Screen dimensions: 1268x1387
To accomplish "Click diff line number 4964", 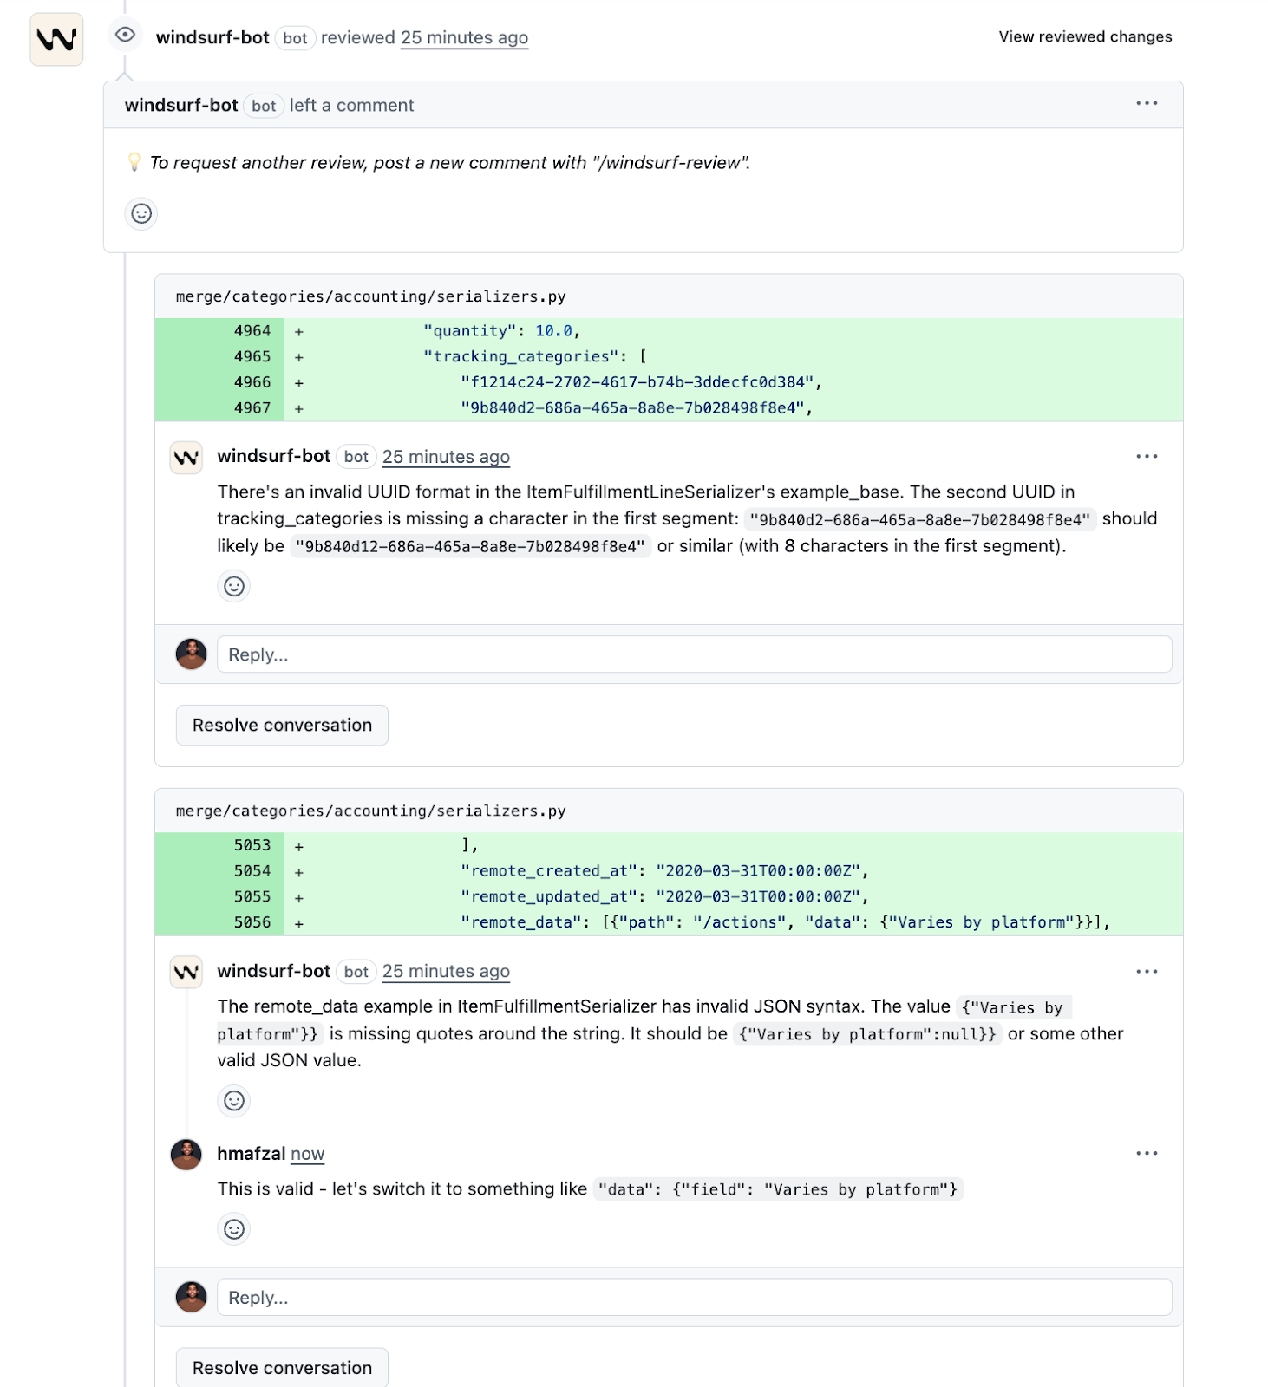I will click(252, 331).
